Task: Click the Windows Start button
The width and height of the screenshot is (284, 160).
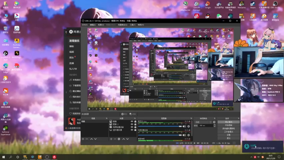Action: [4, 157]
